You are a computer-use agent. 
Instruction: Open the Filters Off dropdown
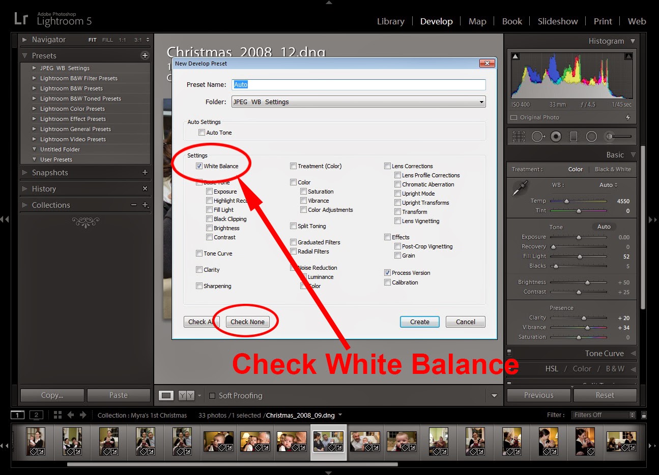click(x=604, y=415)
